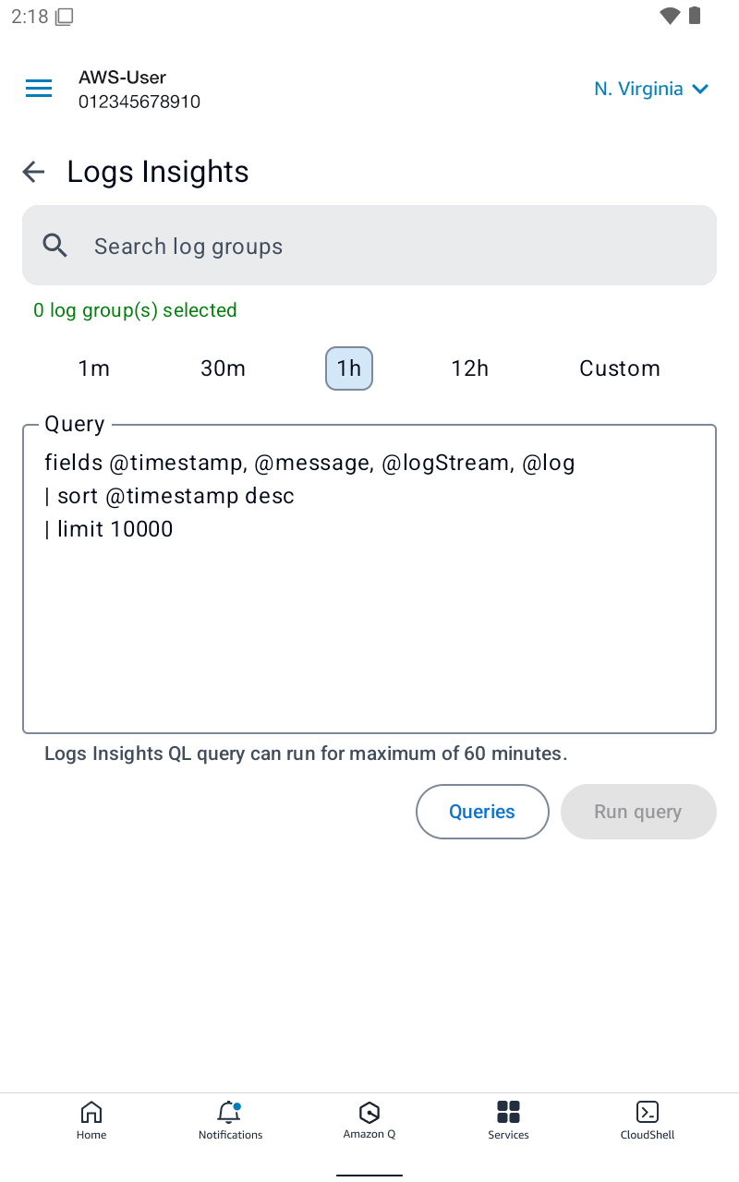Select the 1m time range

click(94, 368)
